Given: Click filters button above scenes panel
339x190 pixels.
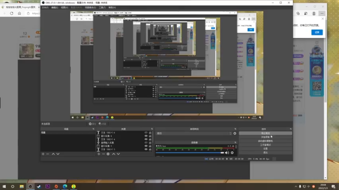Looking at the screenshot, I should point(103,124).
